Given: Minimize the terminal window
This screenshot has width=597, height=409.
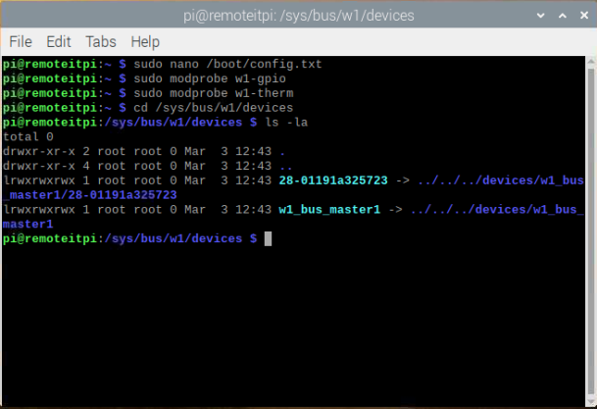Looking at the screenshot, I should coord(540,15).
